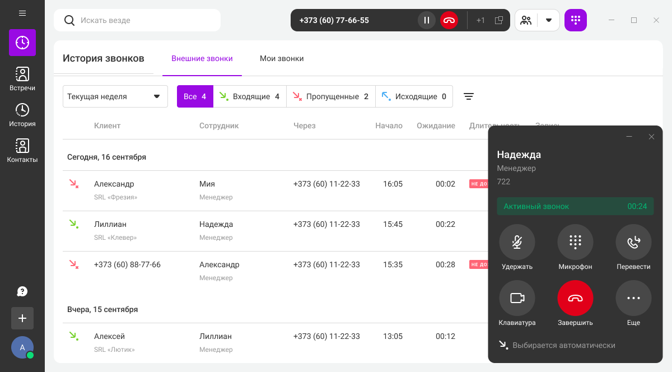Open the purple dialpad button in top bar
Screen dimensions: 672x372
point(575,20)
